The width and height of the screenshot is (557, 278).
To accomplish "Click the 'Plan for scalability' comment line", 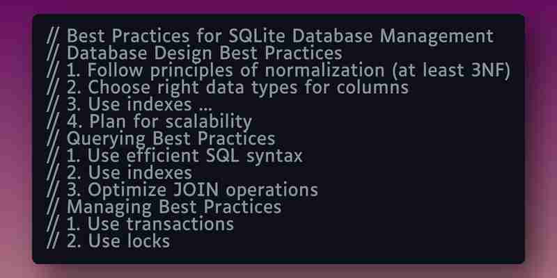I will pos(149,122).
